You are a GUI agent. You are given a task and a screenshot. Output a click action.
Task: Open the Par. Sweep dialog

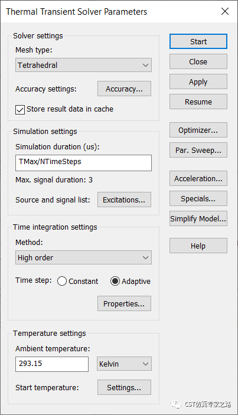click(198, 150)
